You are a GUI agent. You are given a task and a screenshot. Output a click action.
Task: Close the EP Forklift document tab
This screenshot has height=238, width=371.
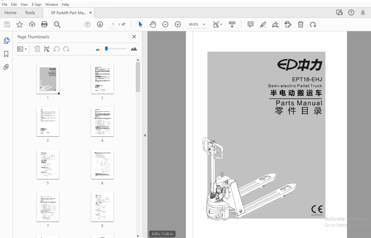(90, 12)
